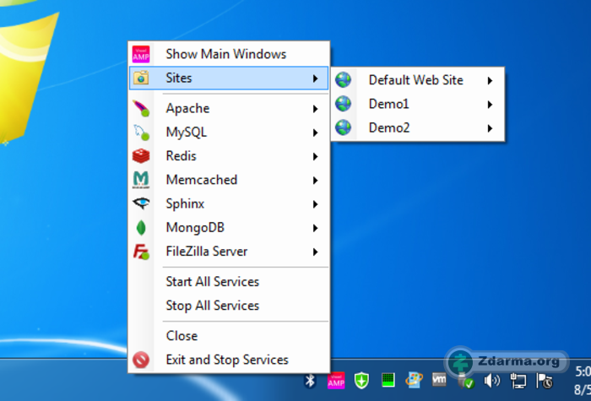Click the volume speaker icon in the system tray
591x401 pixels.
[x=491, y=381]
